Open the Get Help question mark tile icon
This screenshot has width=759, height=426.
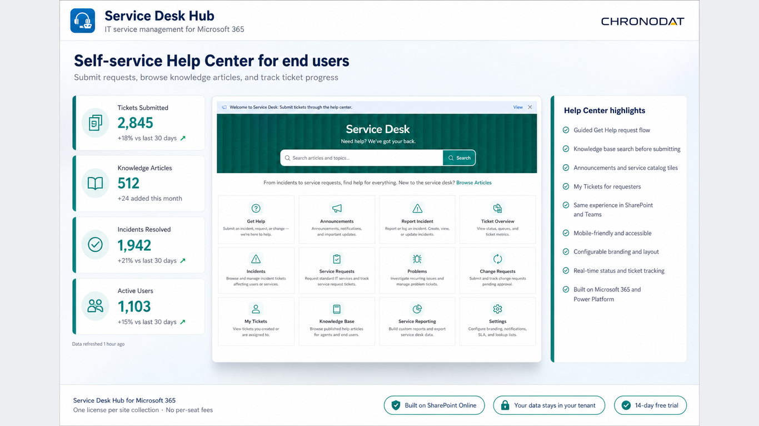point(256,209)
